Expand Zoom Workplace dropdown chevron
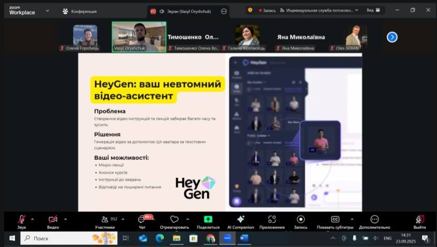Image resolution: width=437 pixels, height=247 pixels. [x=48, y=10]
